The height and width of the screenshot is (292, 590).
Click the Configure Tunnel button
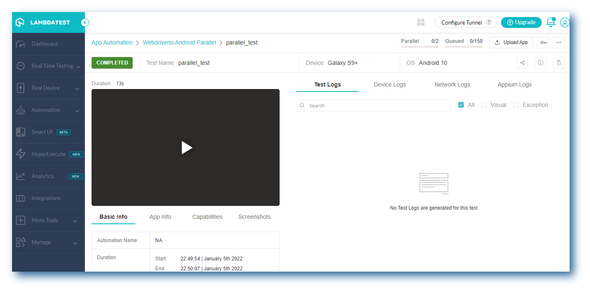(462, 22)
